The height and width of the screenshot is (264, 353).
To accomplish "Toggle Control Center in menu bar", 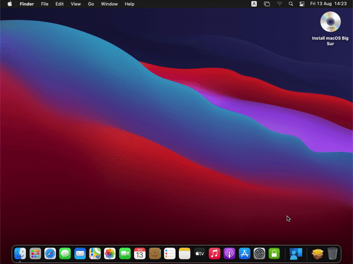I will 303,4.
